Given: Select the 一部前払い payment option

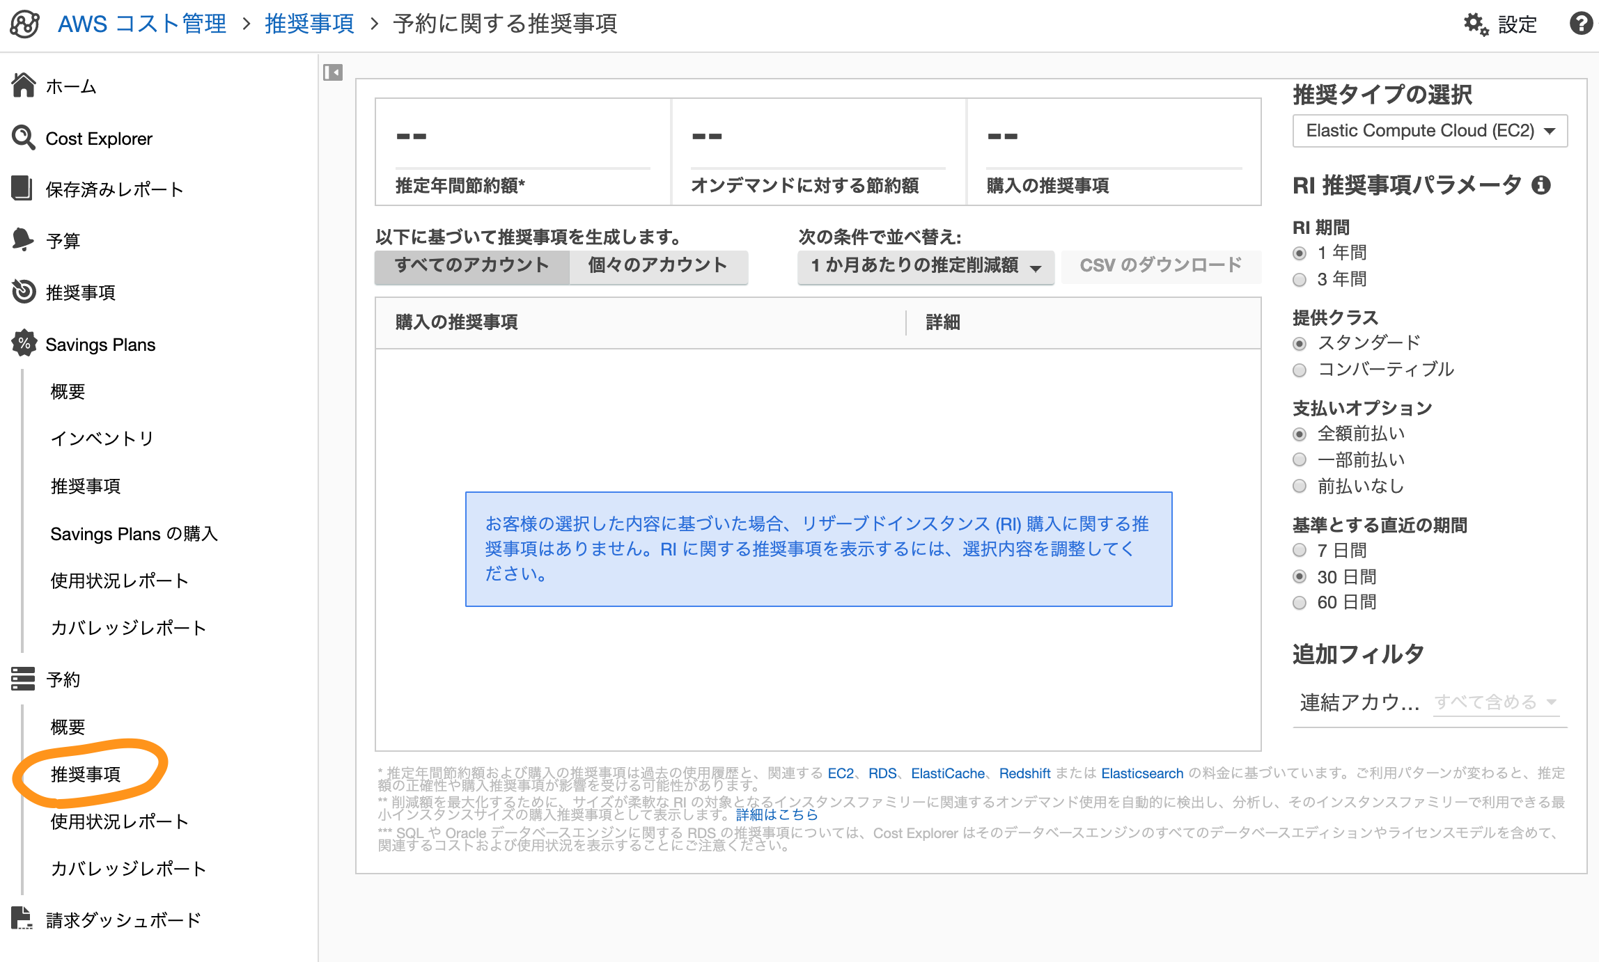Looking at the screenshot, I should coord(1300,459).
